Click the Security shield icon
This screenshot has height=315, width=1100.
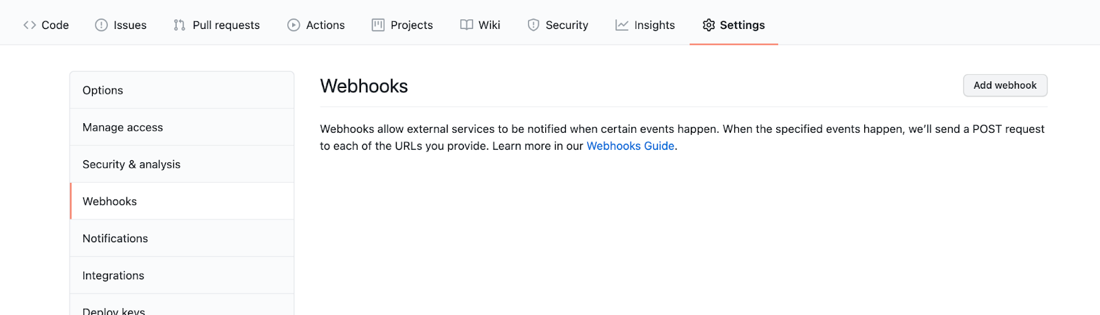[x=533, y=25]
